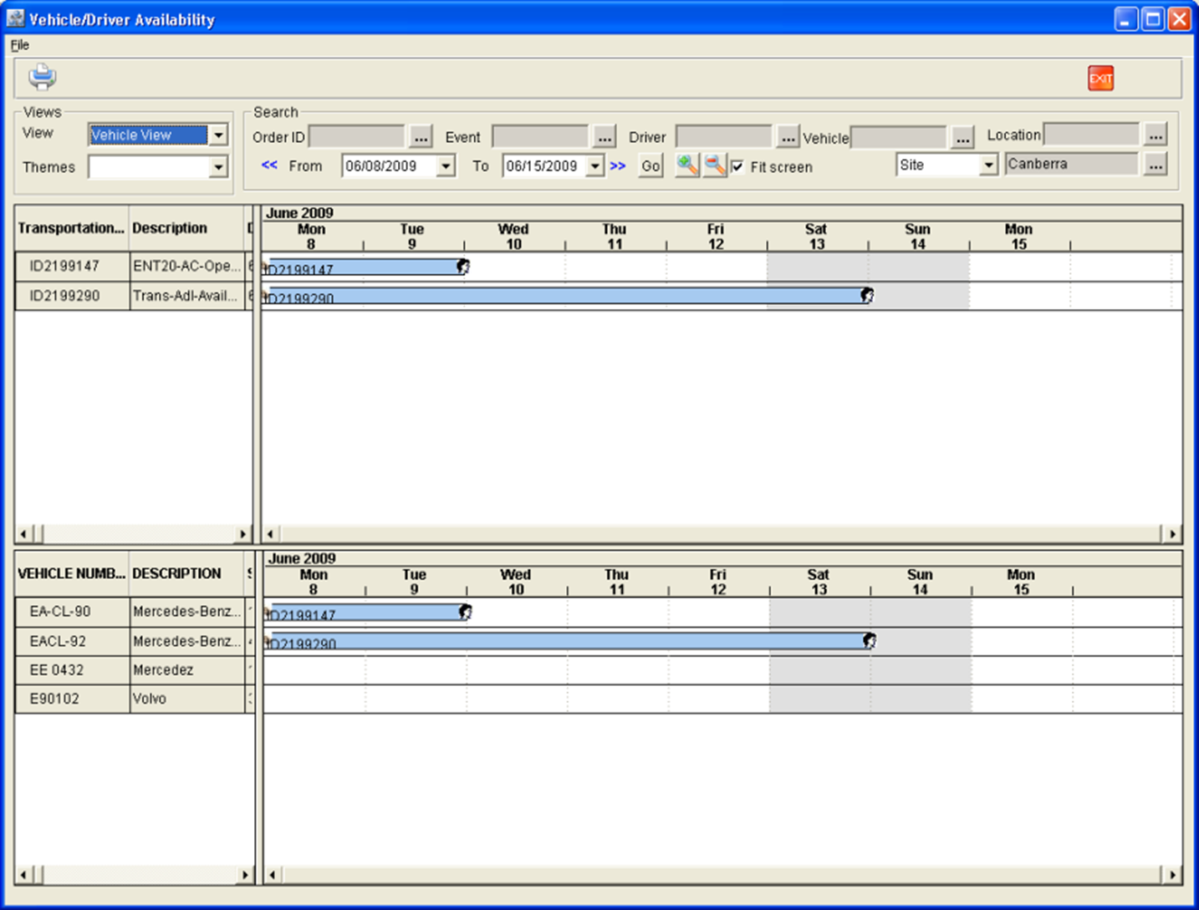
Task: Click the Event input field
Action: coord(541,137)
